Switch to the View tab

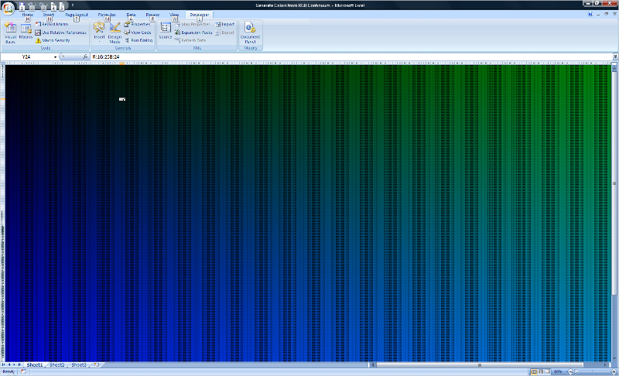(174, 15)
